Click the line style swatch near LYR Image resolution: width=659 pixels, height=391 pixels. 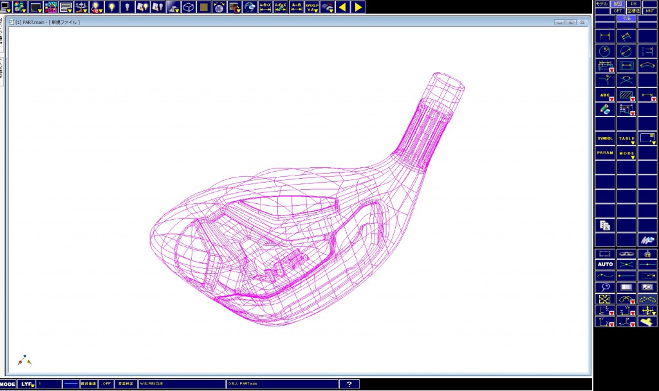(x=71, y=383)
